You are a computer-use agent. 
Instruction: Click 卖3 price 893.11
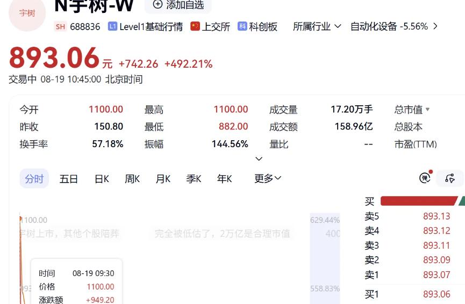pyautogui.click(x=437, y=245)
